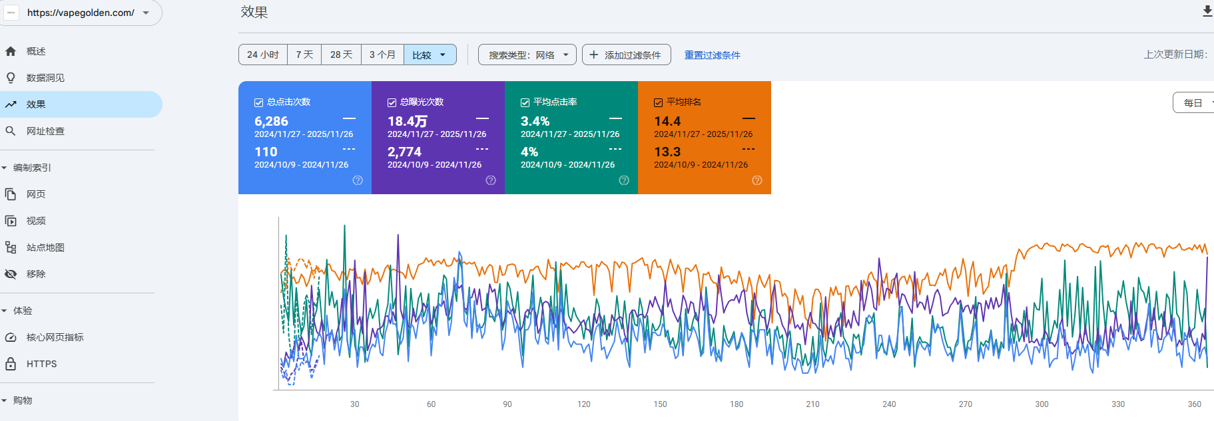Click the download export icon
Viewport: 1214px width, 421px height.
[1207, 11]
